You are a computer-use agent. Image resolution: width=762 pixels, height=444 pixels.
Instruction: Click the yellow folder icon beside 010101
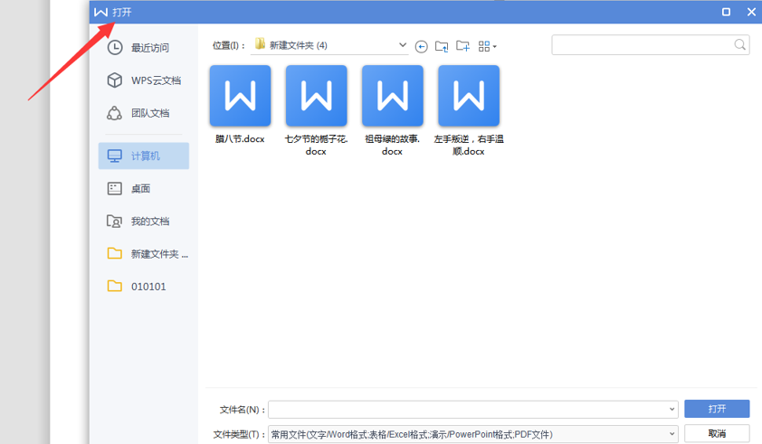(x=115, y=286)
